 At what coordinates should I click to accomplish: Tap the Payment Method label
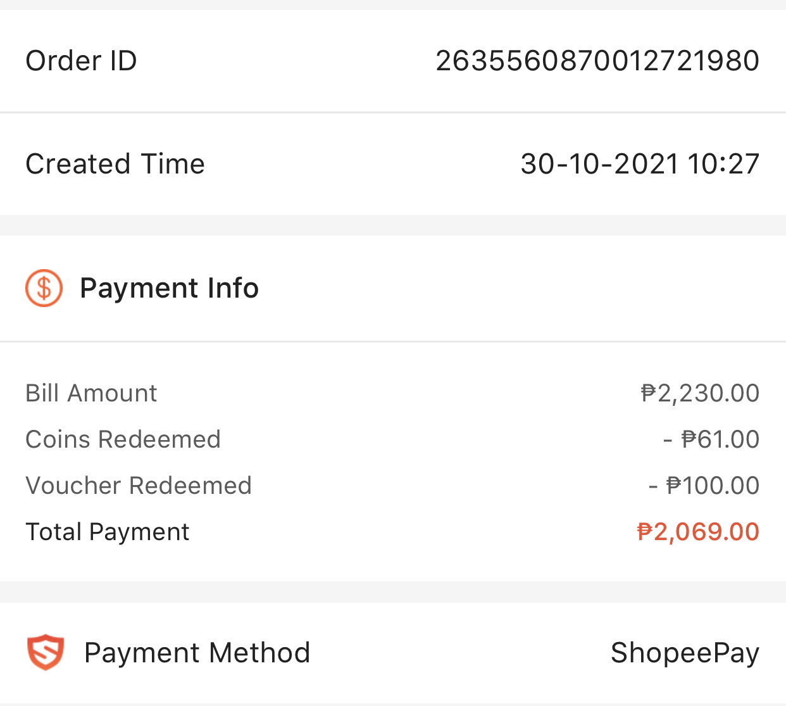coord(197,653)
